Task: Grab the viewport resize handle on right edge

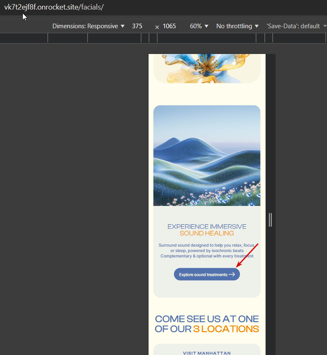Action: 270,220
